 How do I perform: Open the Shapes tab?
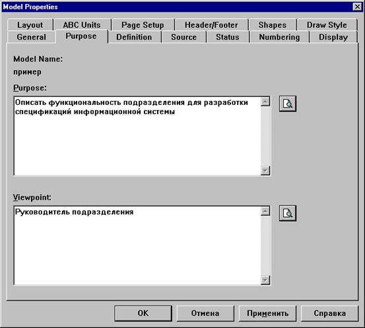coord(273,25)
